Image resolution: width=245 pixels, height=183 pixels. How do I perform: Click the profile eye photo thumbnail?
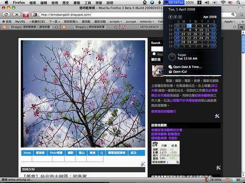point(157,71)
